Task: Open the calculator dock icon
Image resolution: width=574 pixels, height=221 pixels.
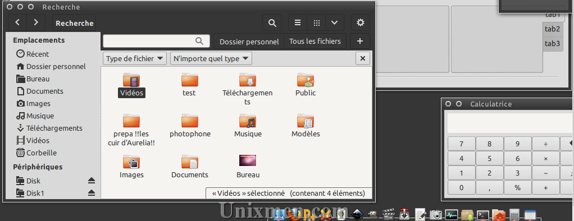Action: tap(514, 214)
